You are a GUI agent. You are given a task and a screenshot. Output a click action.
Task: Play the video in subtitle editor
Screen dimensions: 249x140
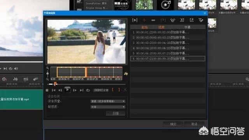pos(67,90)
